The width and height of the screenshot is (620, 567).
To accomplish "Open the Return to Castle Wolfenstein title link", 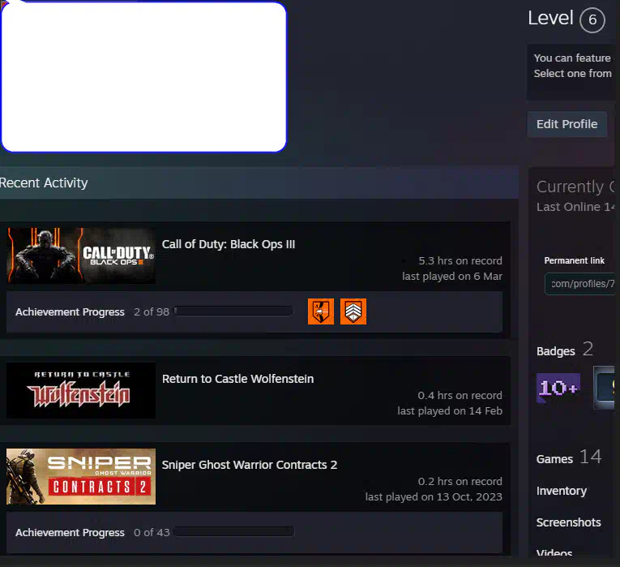I will [238, 379].
